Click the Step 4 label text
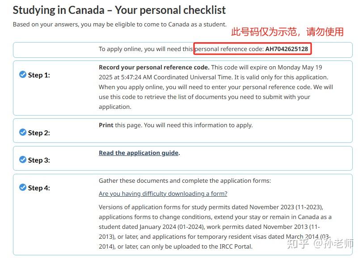363x258 pixels. coord(39,188)
